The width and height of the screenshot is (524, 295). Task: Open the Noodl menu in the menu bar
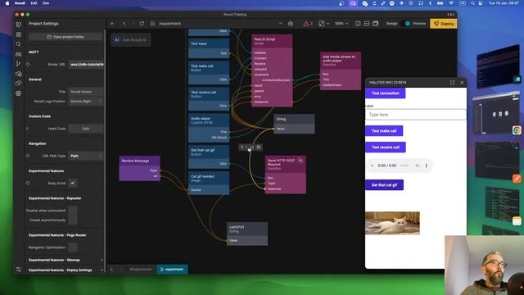(x=20, y=3)
